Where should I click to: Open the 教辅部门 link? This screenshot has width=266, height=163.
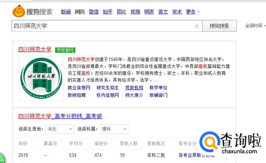158,95
